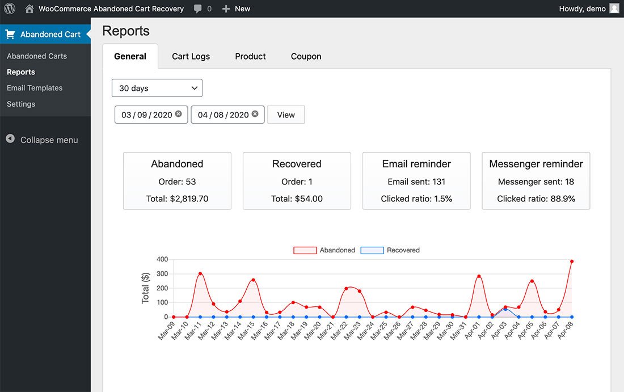Open Abandoned Carts in sidebar
624x392 pixels.
coord(37,56)
